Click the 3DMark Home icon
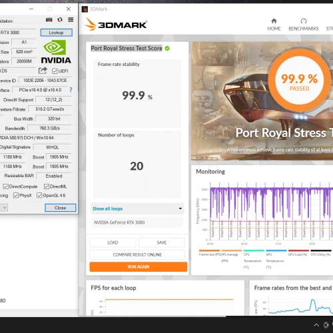This screenshot has height=333, width=333. point(274,21)
